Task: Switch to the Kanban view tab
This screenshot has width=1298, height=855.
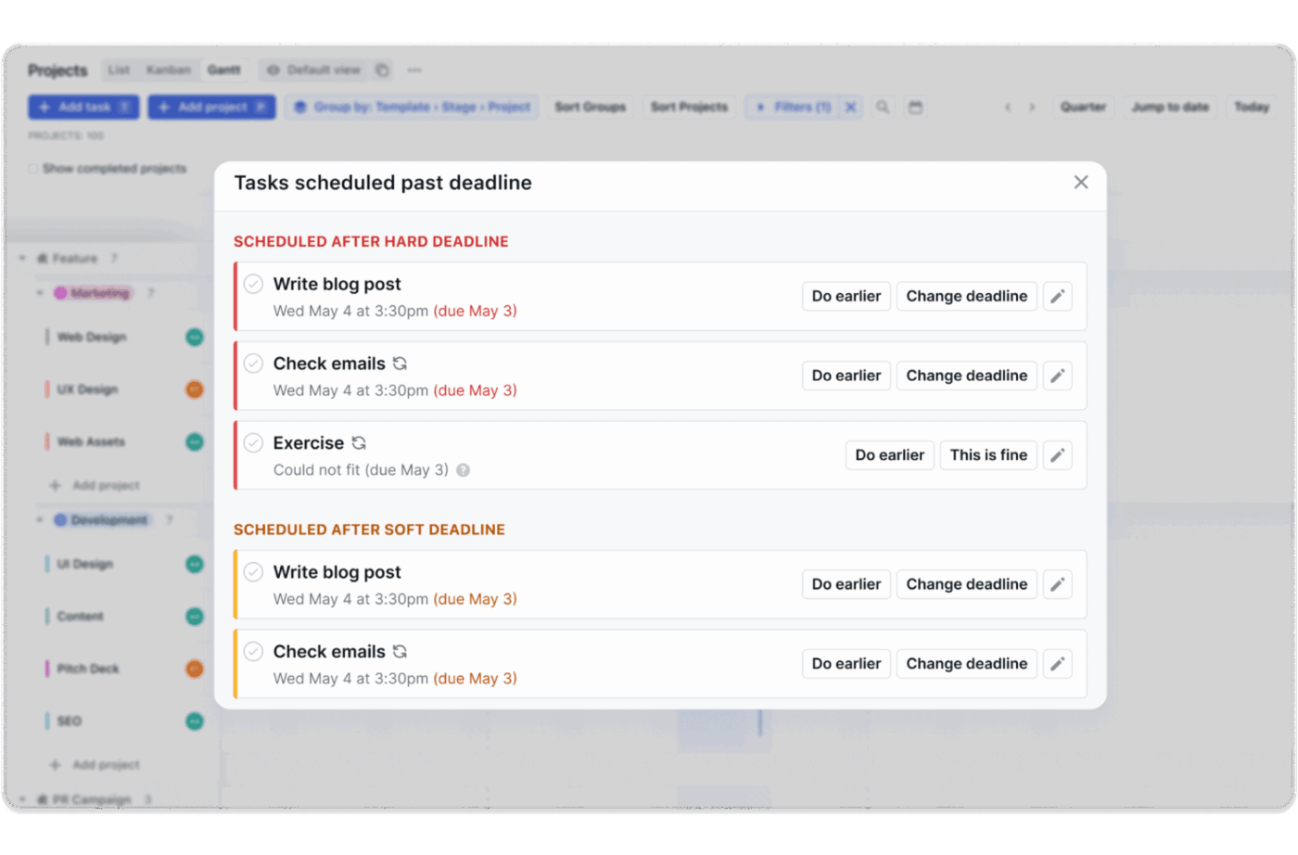Action: coord(168,70)
